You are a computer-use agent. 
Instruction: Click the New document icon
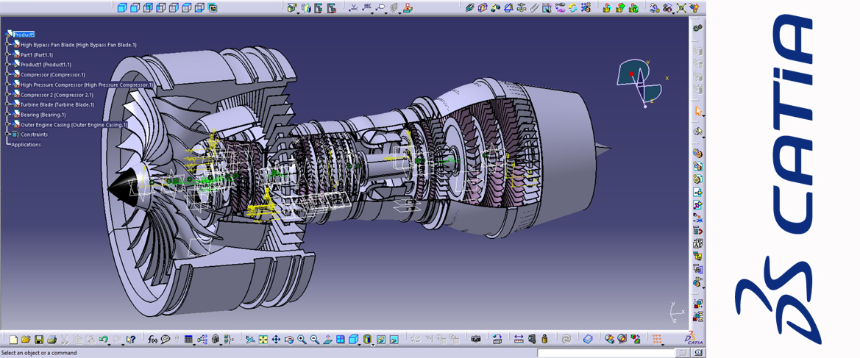pyautogui.click(x=13, y=340)
